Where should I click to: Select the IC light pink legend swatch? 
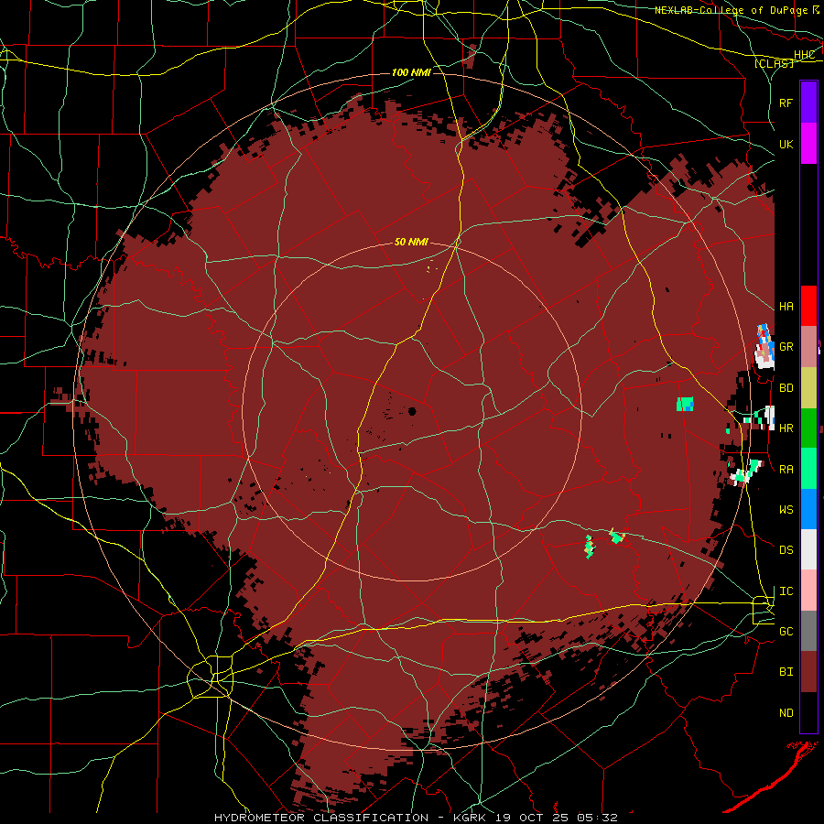pyautogui.click(x=808, y=591)
